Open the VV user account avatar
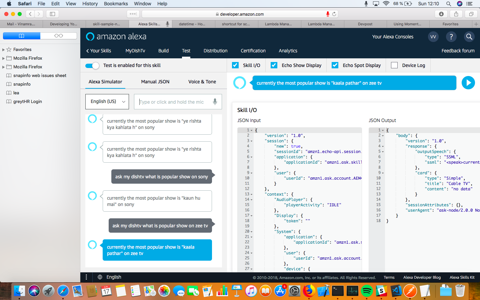 pyautogui.click(x=433, y=37)
